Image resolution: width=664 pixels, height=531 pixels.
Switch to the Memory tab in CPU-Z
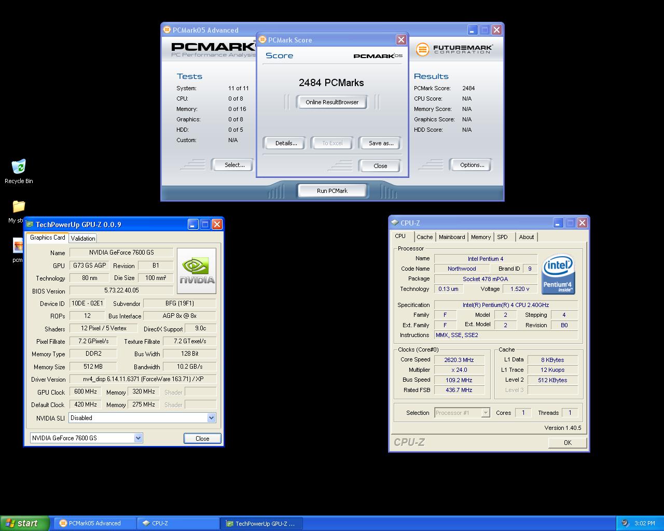click(x=481, y=237)
